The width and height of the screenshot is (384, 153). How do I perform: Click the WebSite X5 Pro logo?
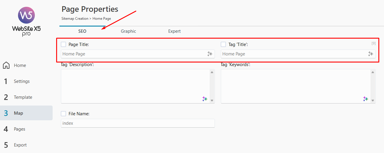tap(26, 22)
